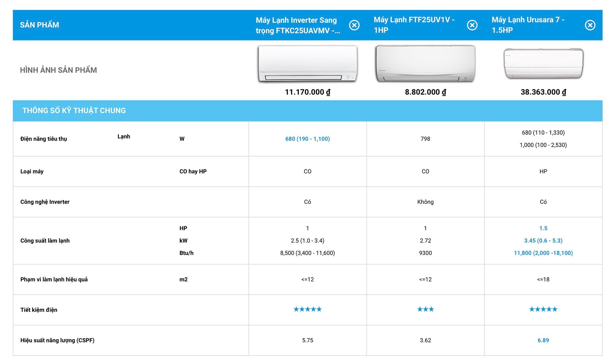Click the 8.802.000 đ price
Screen dimensions: 614x362
(x=425, y=92)
